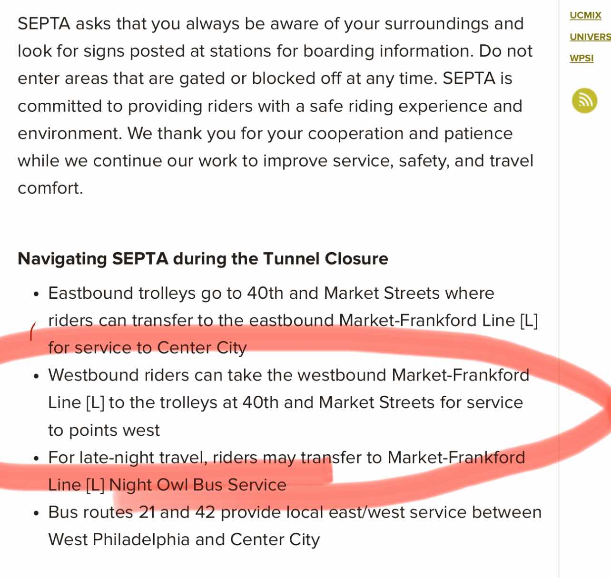Click the Night Owl Bus Service text
This screenshot has width=611, height=578.
click(197, 485)
